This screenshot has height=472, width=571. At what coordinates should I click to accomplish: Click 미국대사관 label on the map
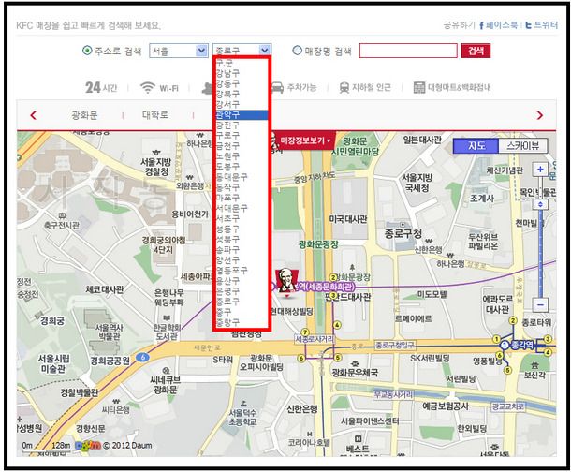[x=348, y=219]
